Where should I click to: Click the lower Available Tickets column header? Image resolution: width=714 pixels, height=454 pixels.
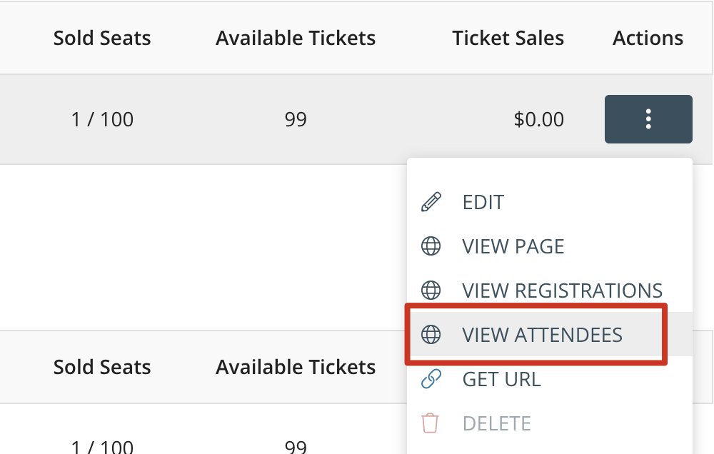[296, 367]
